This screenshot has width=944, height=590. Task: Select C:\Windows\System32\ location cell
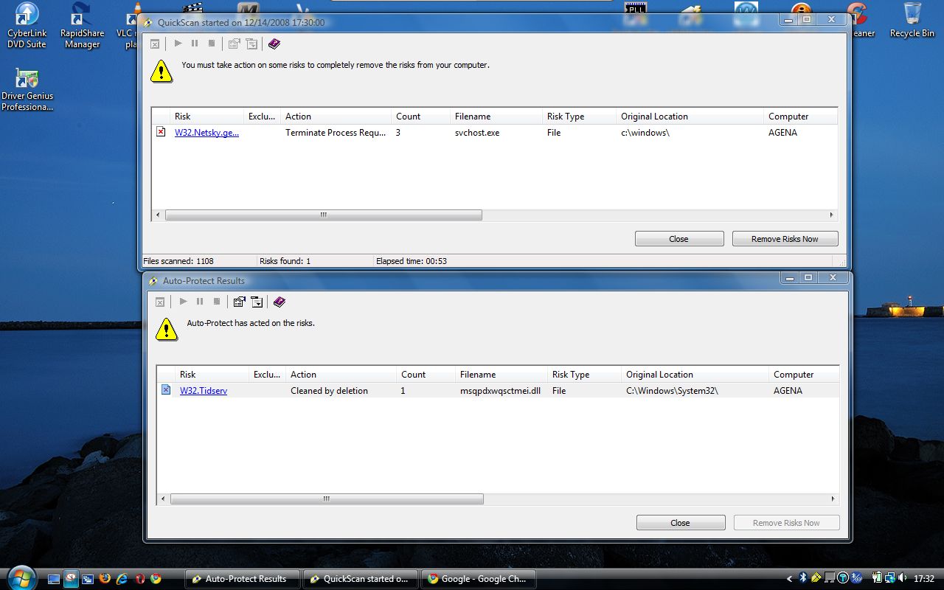tap(672, 391)
